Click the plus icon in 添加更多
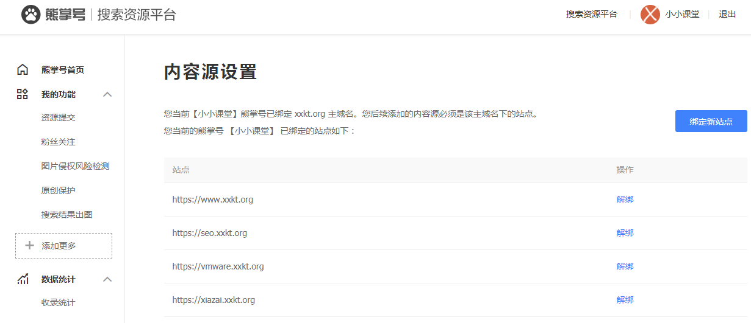The image size is (751, 323). coord(29,246)
